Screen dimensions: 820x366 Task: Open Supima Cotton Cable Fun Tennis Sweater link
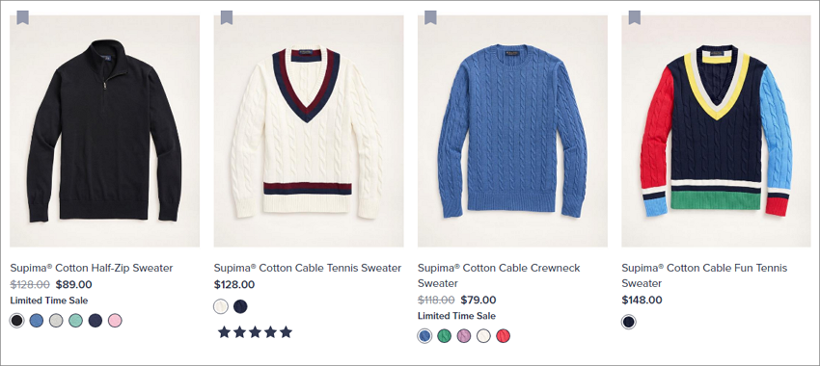pyautogui.click(x=704, y=275)
